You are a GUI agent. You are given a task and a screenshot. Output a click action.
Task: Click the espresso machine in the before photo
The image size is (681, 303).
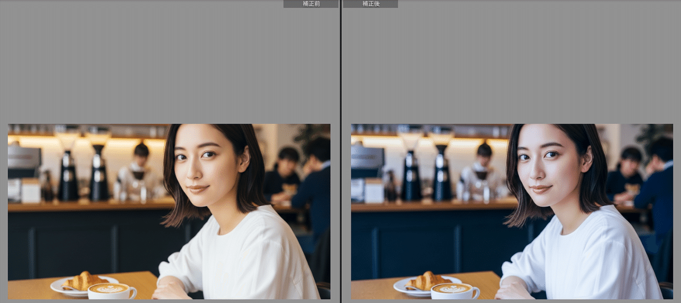[24, 164]
